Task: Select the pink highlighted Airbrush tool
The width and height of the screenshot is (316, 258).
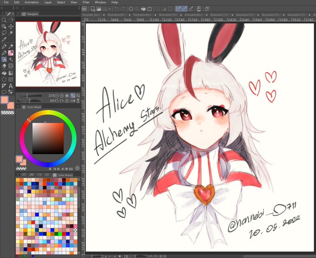Action: [x=11, y=53]
